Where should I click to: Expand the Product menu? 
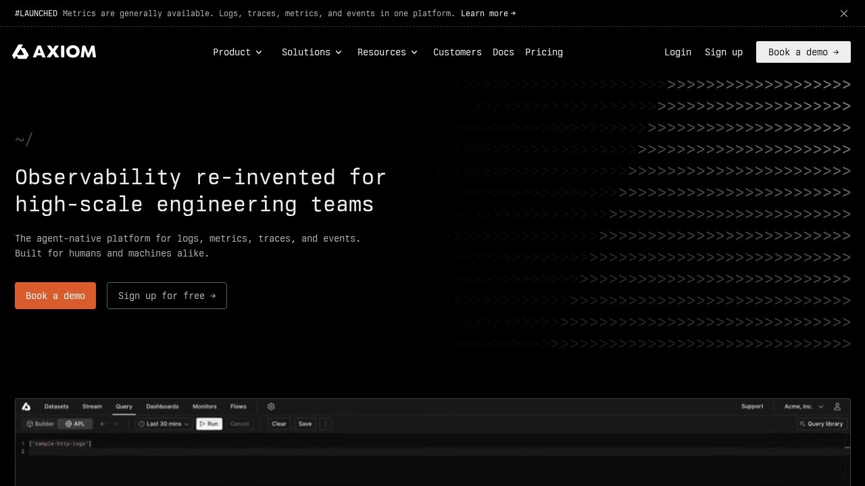(237, 52)
